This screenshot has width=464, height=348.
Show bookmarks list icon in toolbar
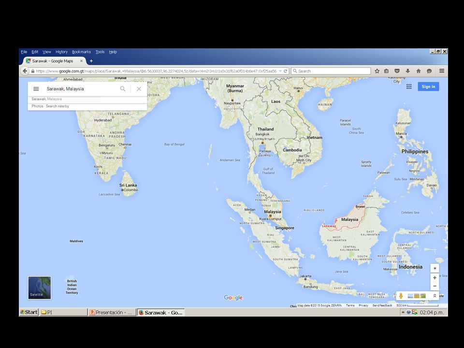(387, 71)
